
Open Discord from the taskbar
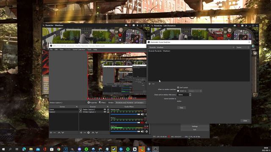(79, 149)
